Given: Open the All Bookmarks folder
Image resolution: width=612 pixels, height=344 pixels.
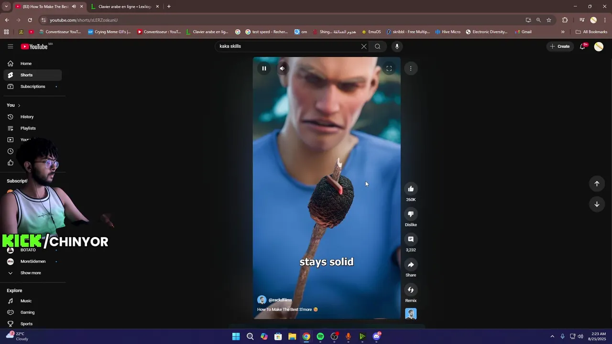Looking at the screenshot, I should (591, 32).
